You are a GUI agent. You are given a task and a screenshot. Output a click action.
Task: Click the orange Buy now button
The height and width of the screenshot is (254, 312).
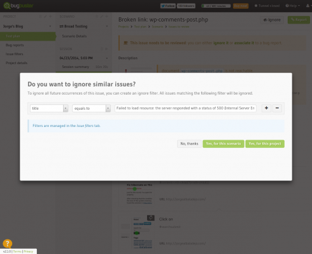click(241, 6)
